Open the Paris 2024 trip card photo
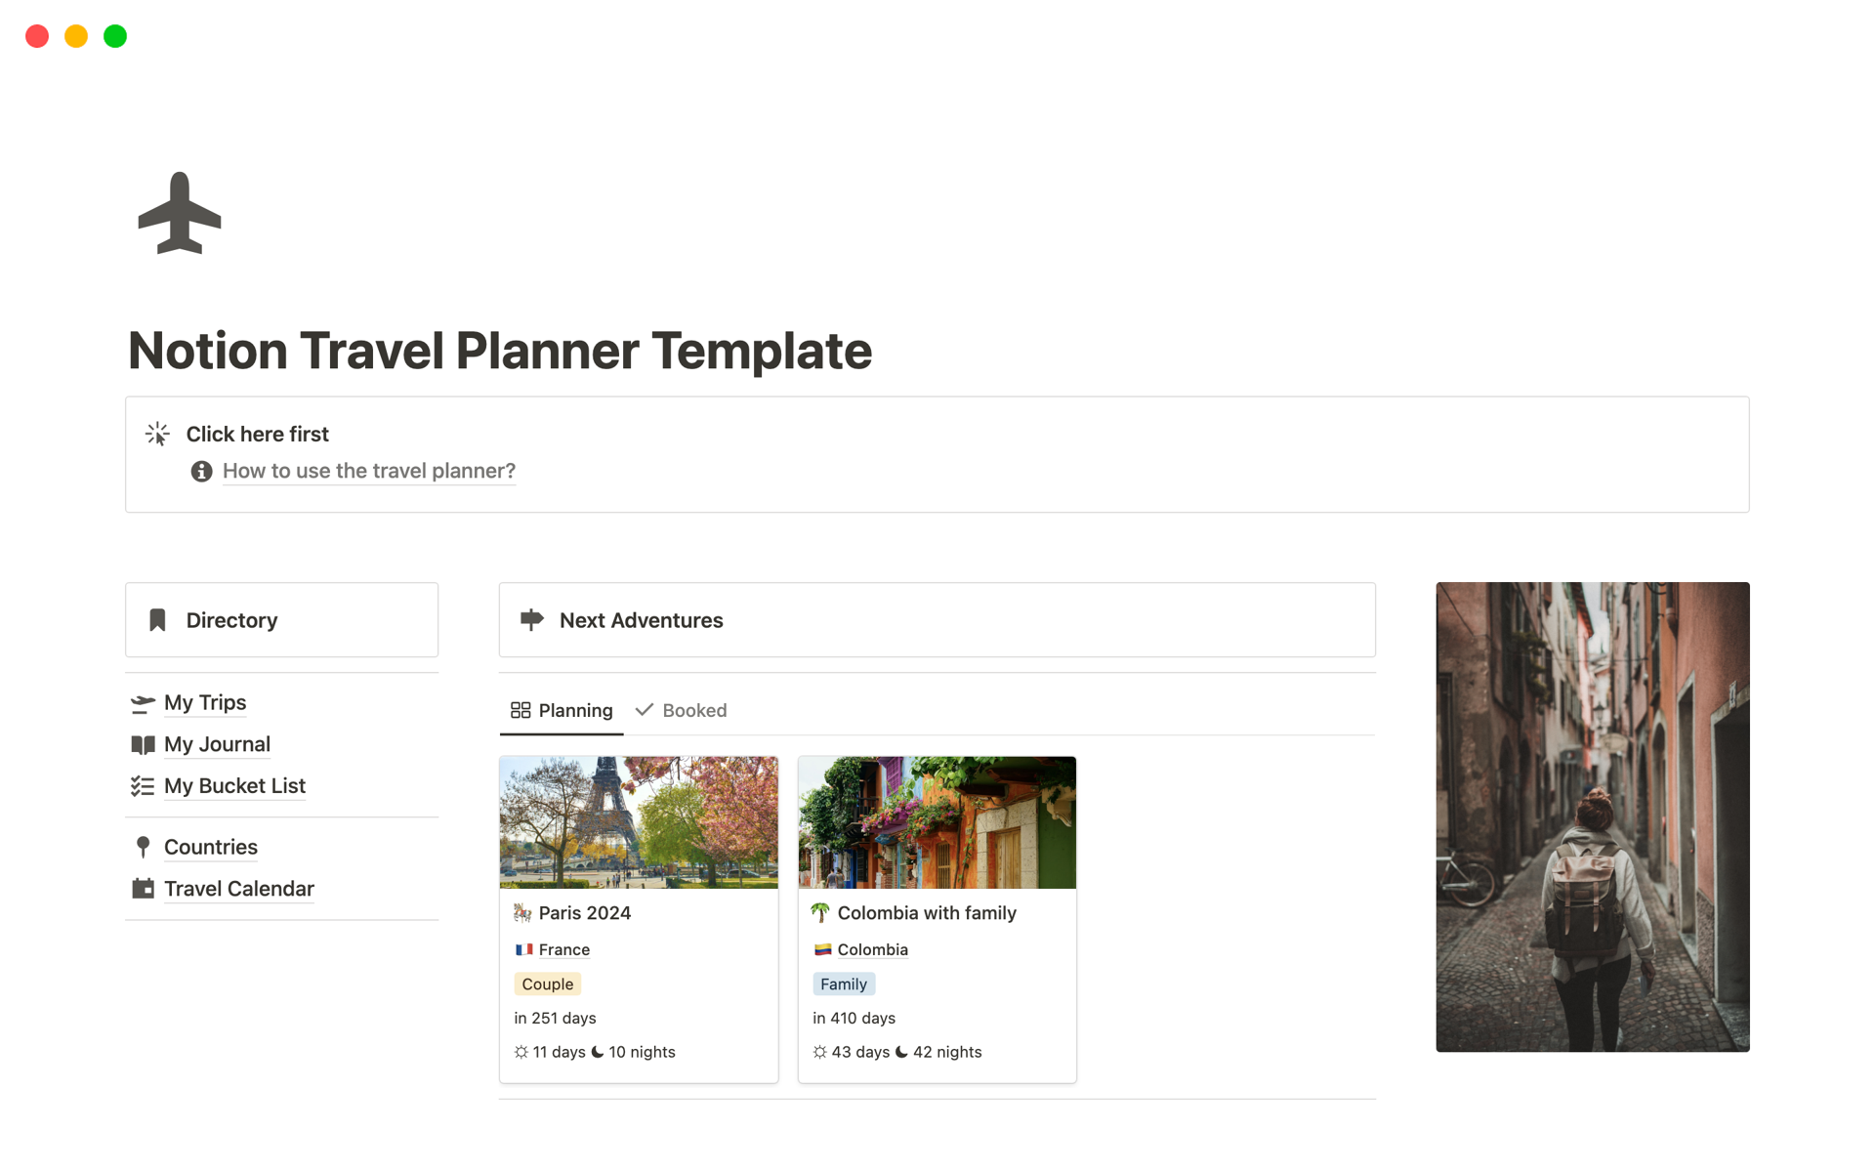Image resolution: width=1875 pixels, height=1172 pixels. (639, 822)
